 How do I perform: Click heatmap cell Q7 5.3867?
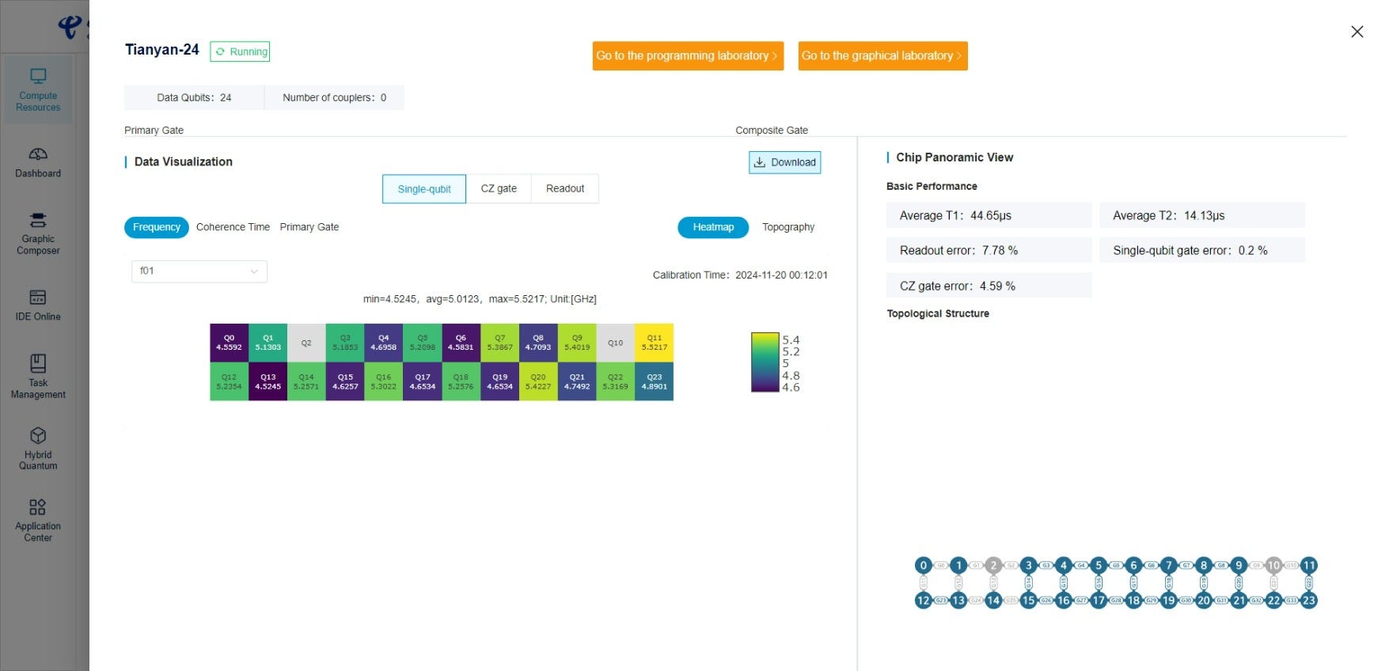click(499, 343)
